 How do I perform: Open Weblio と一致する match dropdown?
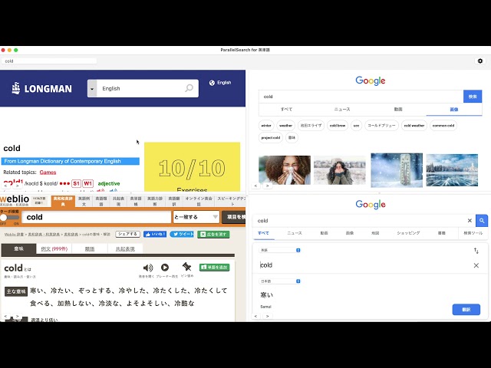click(196, 217)
